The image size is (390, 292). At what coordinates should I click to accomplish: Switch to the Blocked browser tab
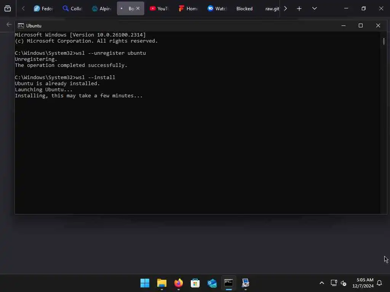point(245,8)
